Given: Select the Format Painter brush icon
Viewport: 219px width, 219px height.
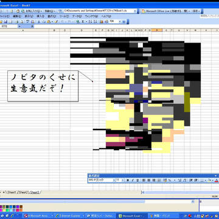Looking at the screenshot, I should [x=56, y=21].
